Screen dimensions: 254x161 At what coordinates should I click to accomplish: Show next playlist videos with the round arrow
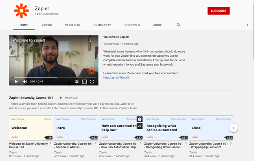pyautogui.click(x=233, y=128)
